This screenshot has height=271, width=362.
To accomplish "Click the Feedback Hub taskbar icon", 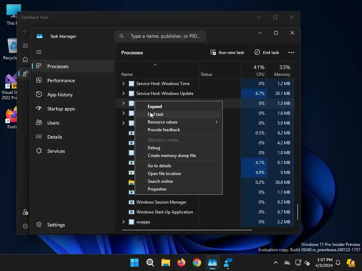I will [228, 263].
